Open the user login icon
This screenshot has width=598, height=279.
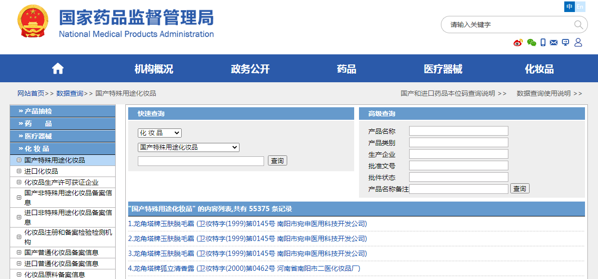[x=578, y=42]
